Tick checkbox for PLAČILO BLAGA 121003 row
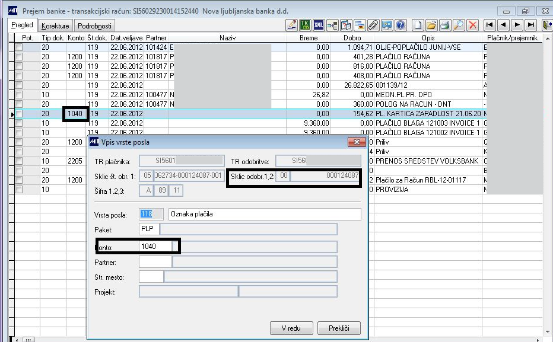The image size is (553, 342). pyautogui.click(x=19, y=123)
